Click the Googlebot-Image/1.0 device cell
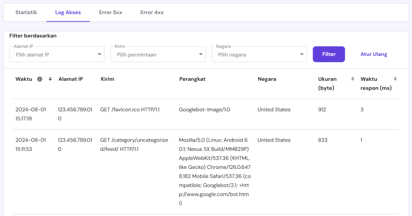The height and width of the screenshot is (216, 412). (x=204, y=109)
